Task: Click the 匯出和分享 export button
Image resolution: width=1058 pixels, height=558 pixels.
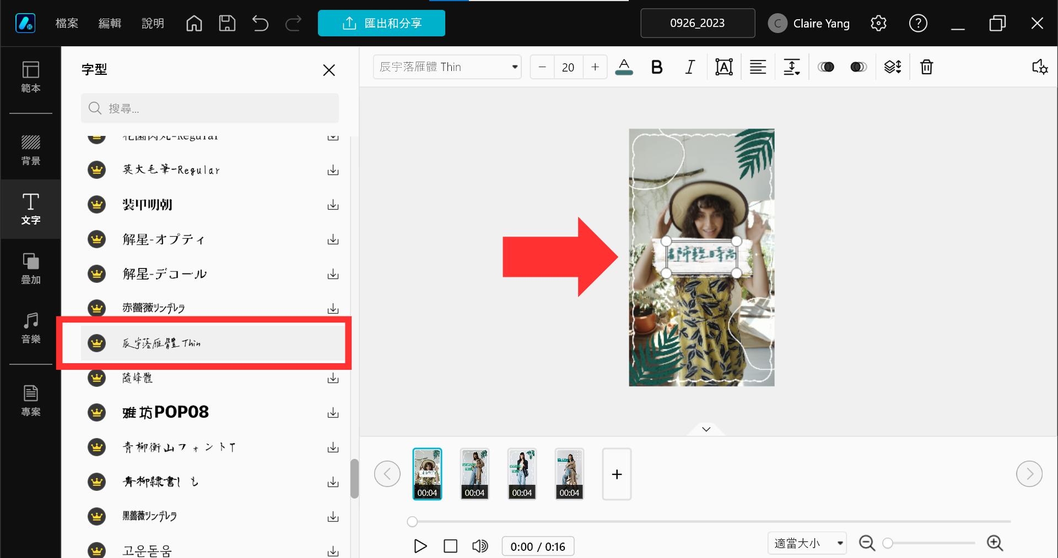Action: click(381, 23)
